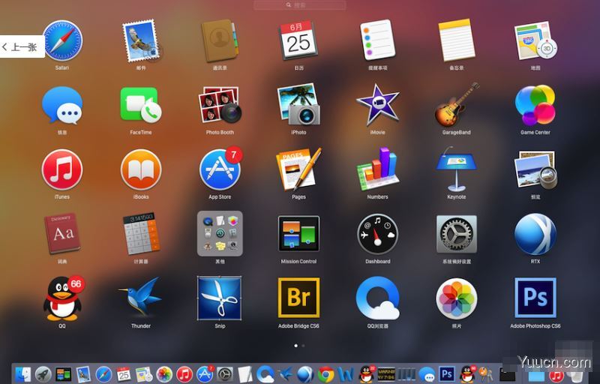600x384 pixels.
Task: Click the Launchpad rocket in the Dock
Action: coord(43,374)
